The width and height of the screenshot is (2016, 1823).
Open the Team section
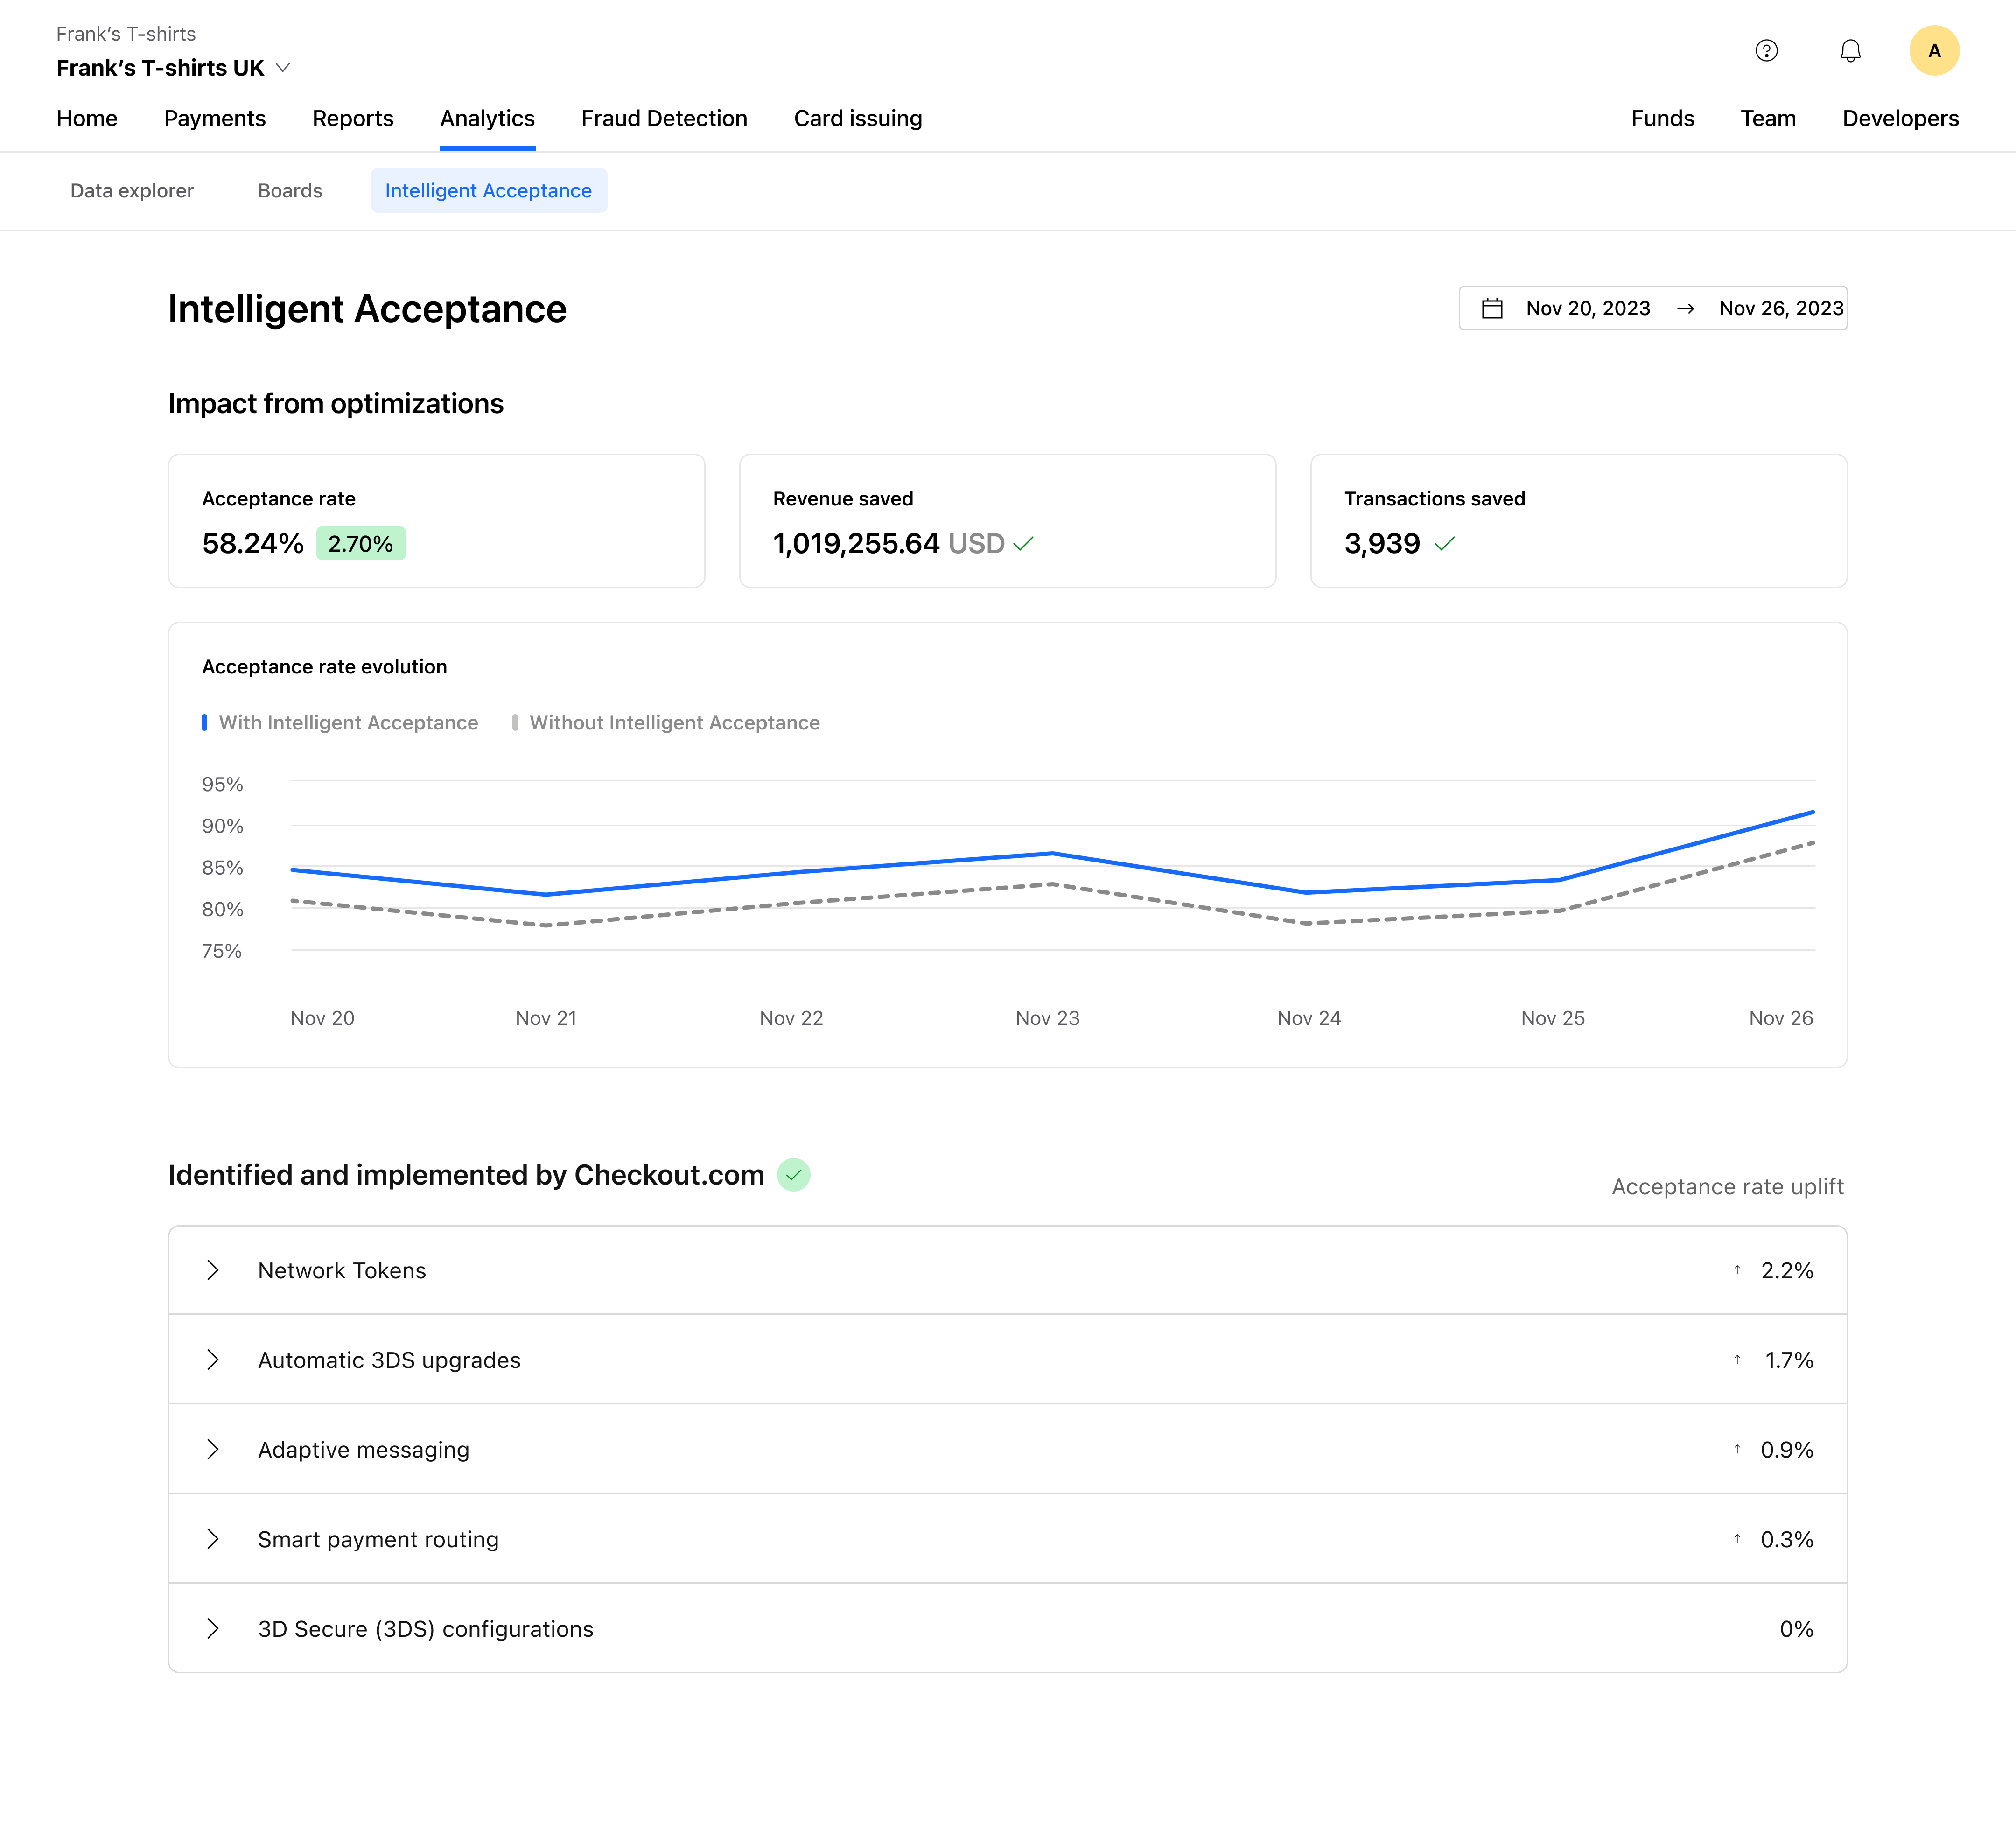1768,118
